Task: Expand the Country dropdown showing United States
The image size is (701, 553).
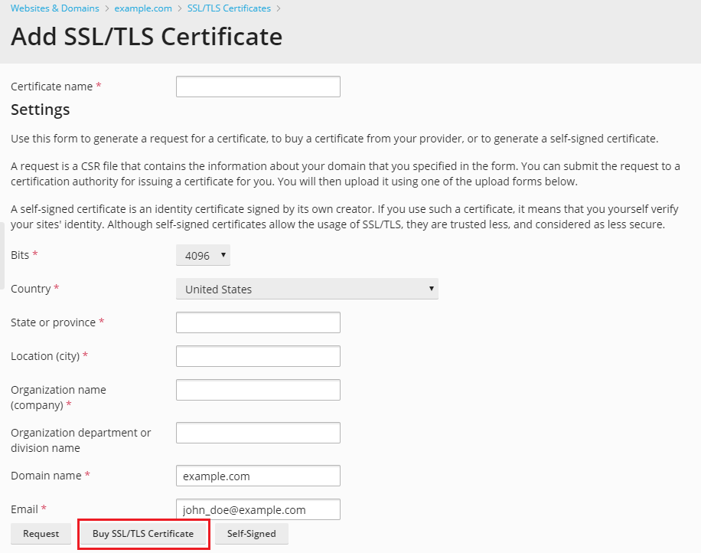Action: (x=307, y=289)
